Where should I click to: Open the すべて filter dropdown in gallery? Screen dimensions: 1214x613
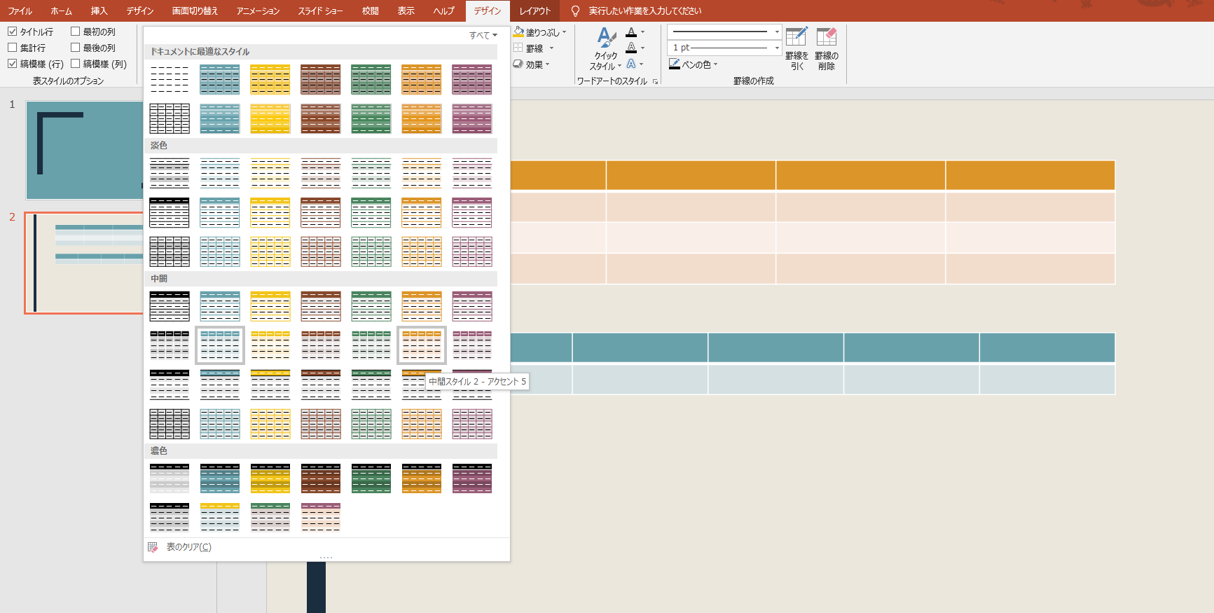(483, 35)
